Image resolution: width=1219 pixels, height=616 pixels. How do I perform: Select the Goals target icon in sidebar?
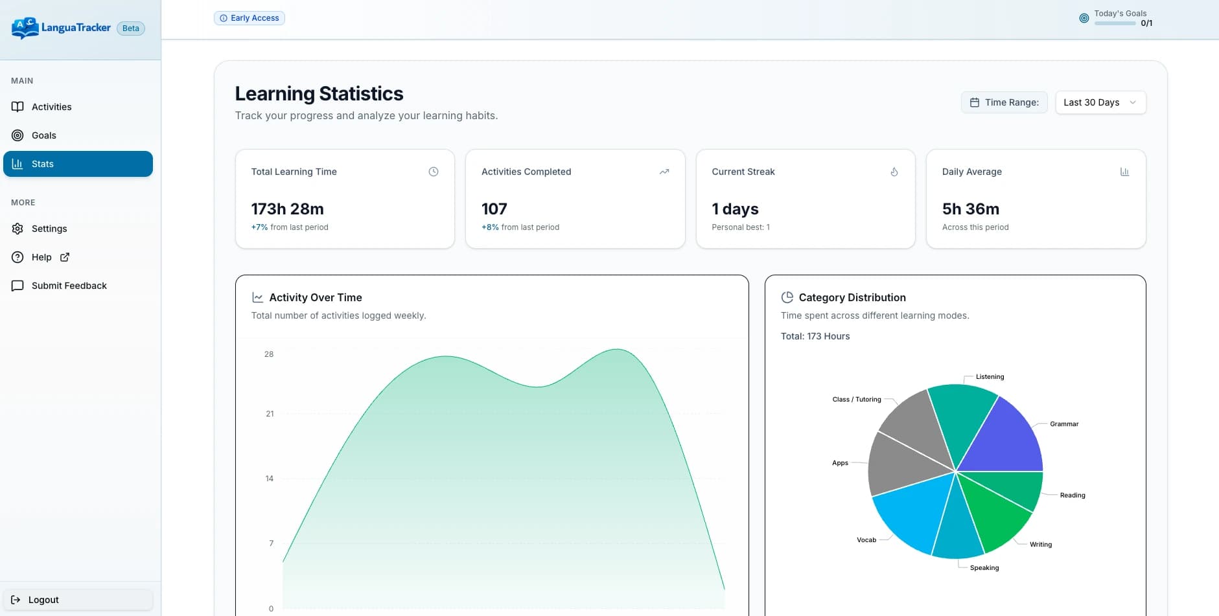pos(18,135)
